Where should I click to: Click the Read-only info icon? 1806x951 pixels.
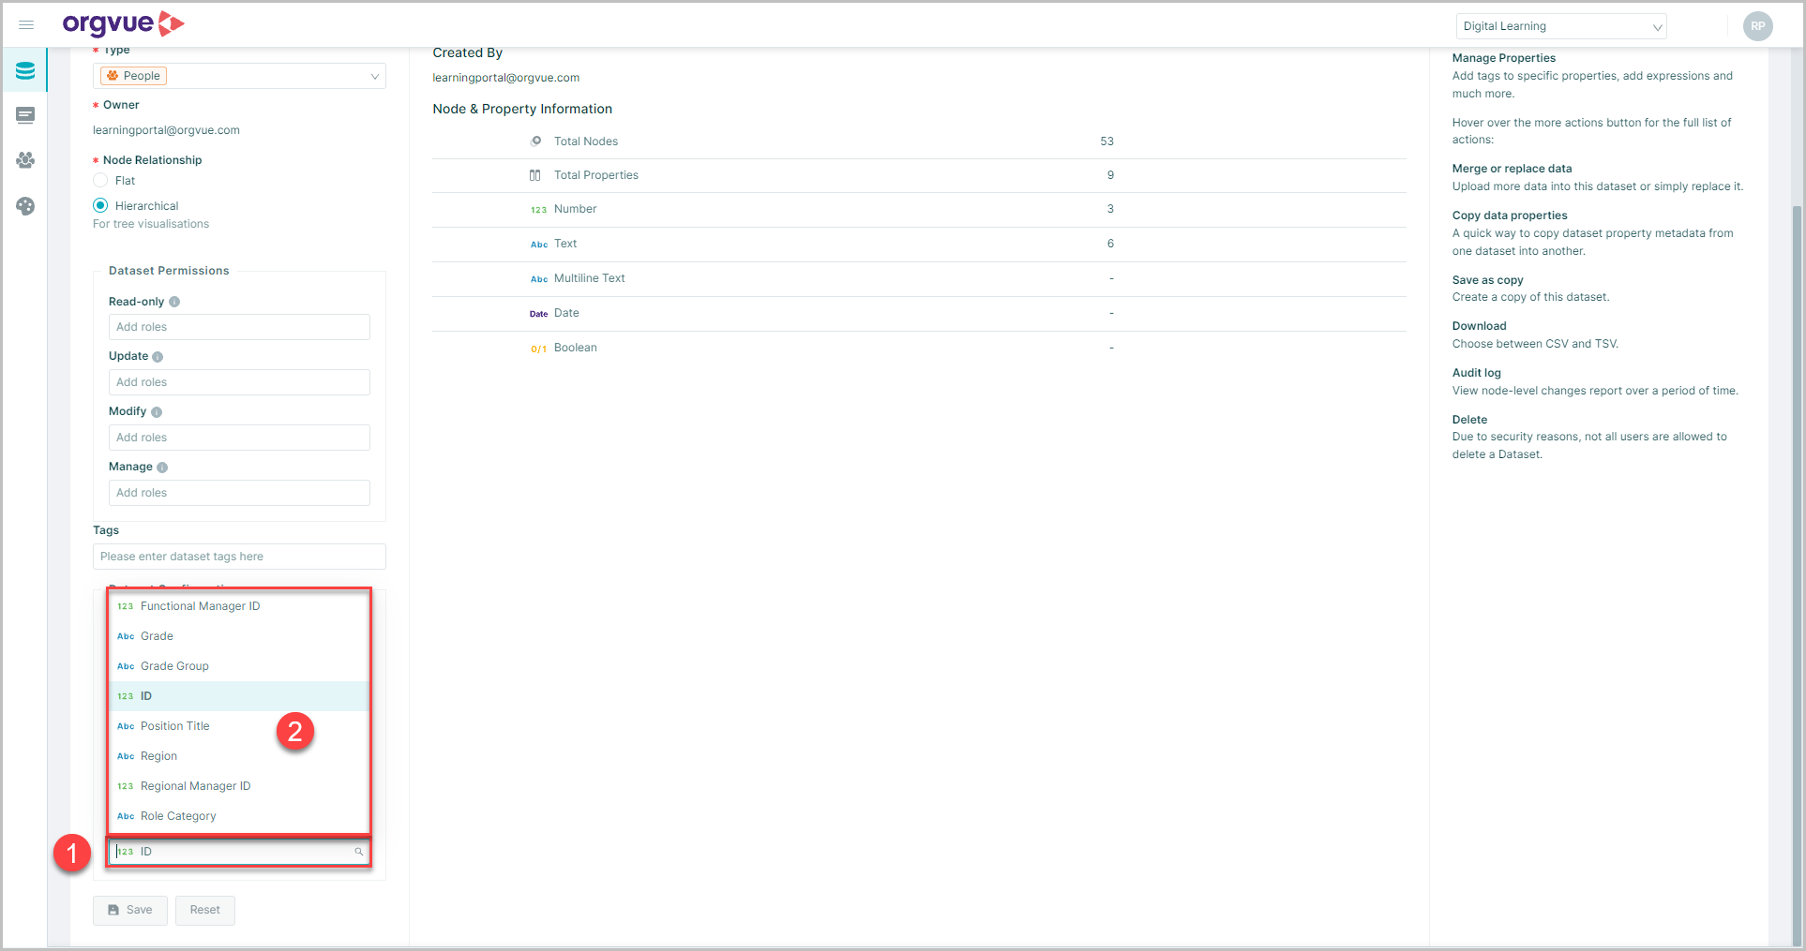tap(174, 302)
